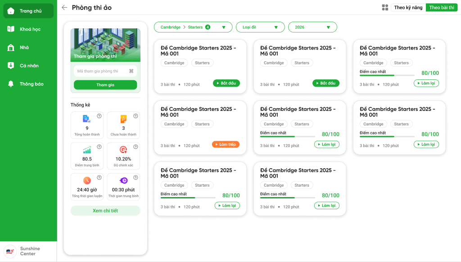
Task: Click the Thống kê heading
Action: (80, 105)
